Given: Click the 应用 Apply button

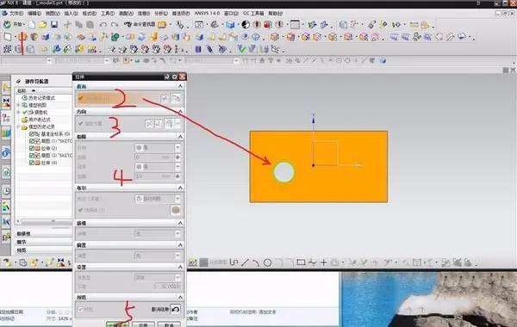Looking at the screenshot, I should click(143, 324).
